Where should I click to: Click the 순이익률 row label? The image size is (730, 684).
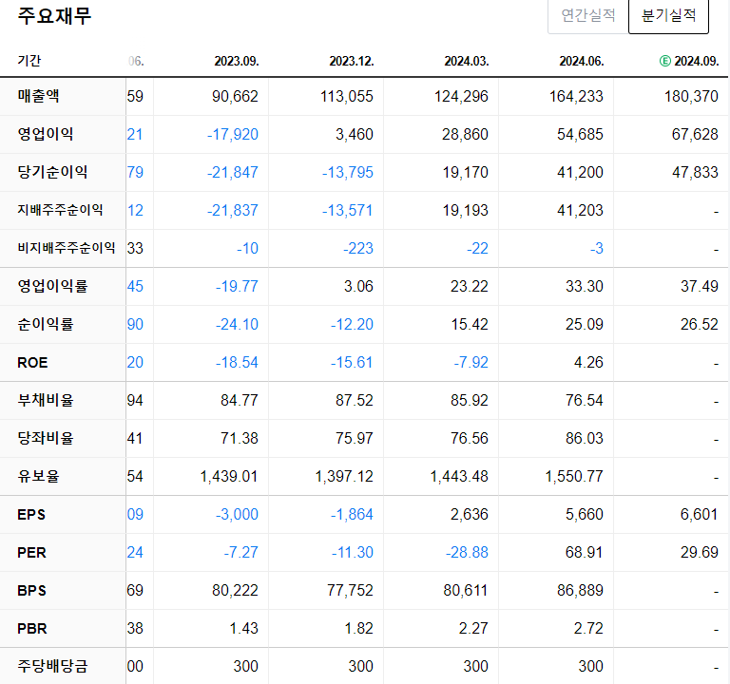46,324
